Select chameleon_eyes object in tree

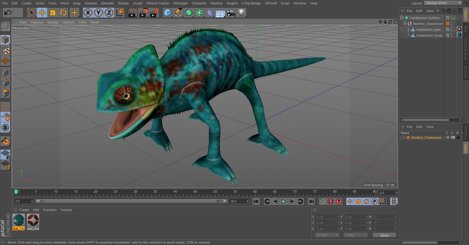tap(428, 30)
